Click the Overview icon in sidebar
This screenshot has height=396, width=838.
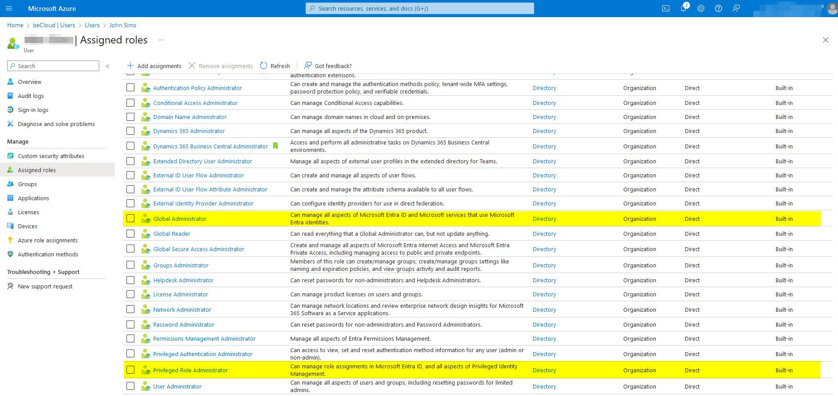[x=11, y=82]
